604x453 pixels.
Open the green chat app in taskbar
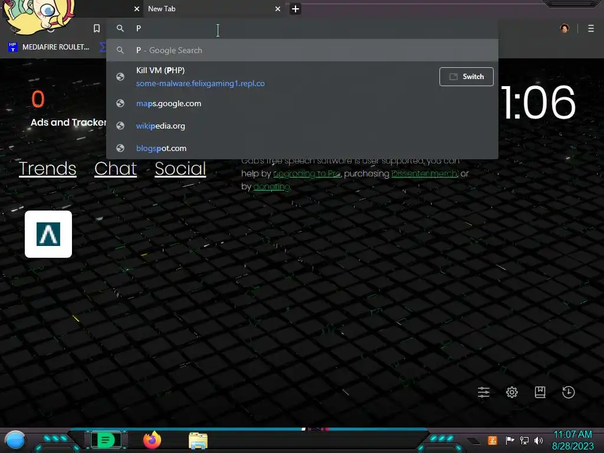pos(106,440)
